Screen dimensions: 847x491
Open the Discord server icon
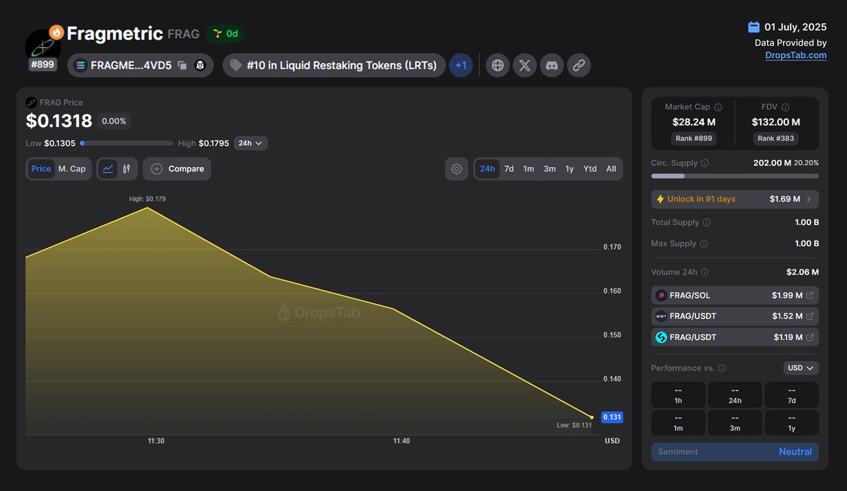tap(551, 66)
